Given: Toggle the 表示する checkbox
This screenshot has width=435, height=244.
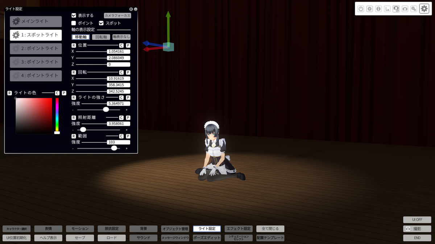Looking at the screenshot, I should pos(74,16).
